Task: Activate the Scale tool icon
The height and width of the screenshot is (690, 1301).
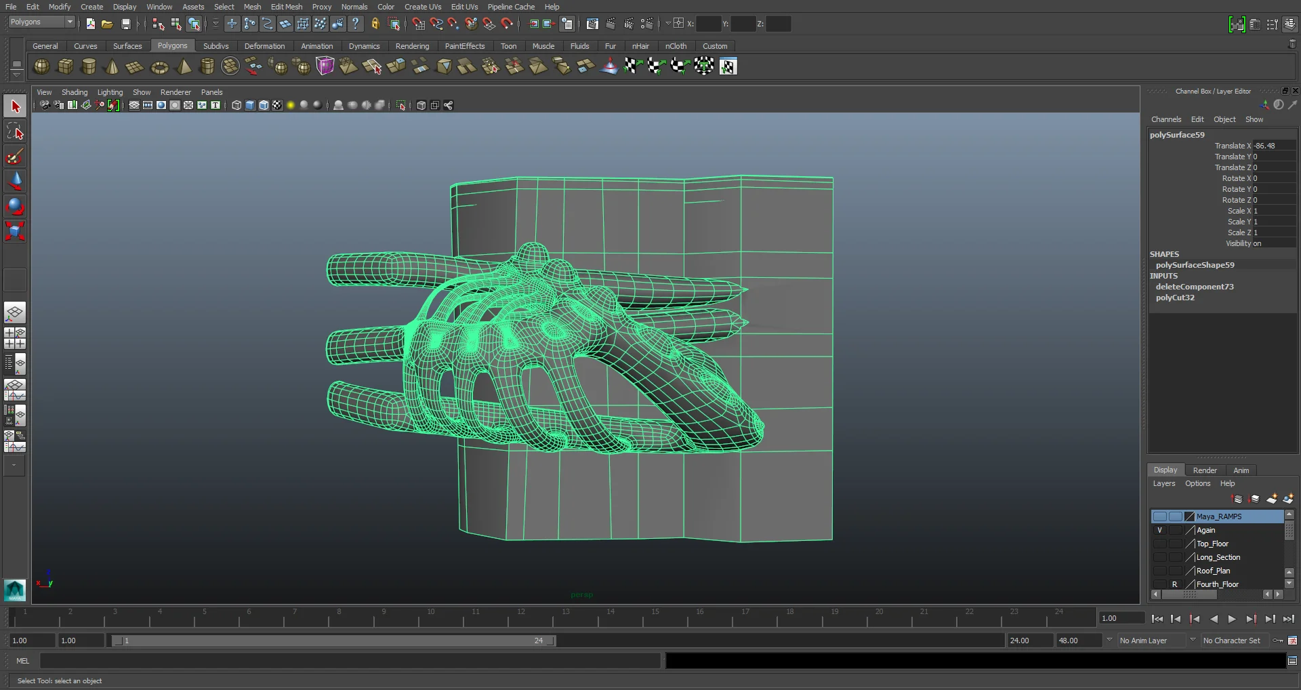Action: click(15, 231)
